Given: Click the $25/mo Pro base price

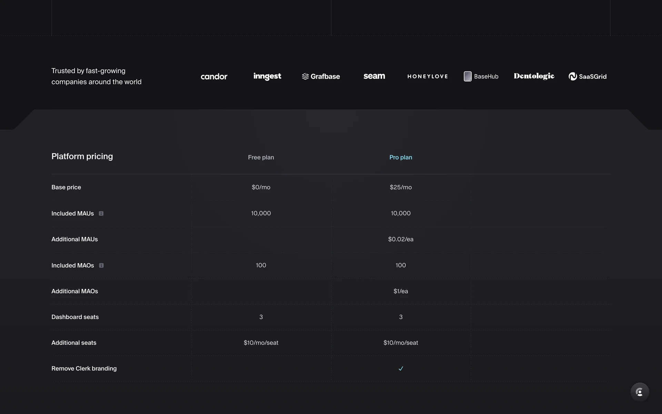Looking at the screenshot, I should (x=401, y=187).
